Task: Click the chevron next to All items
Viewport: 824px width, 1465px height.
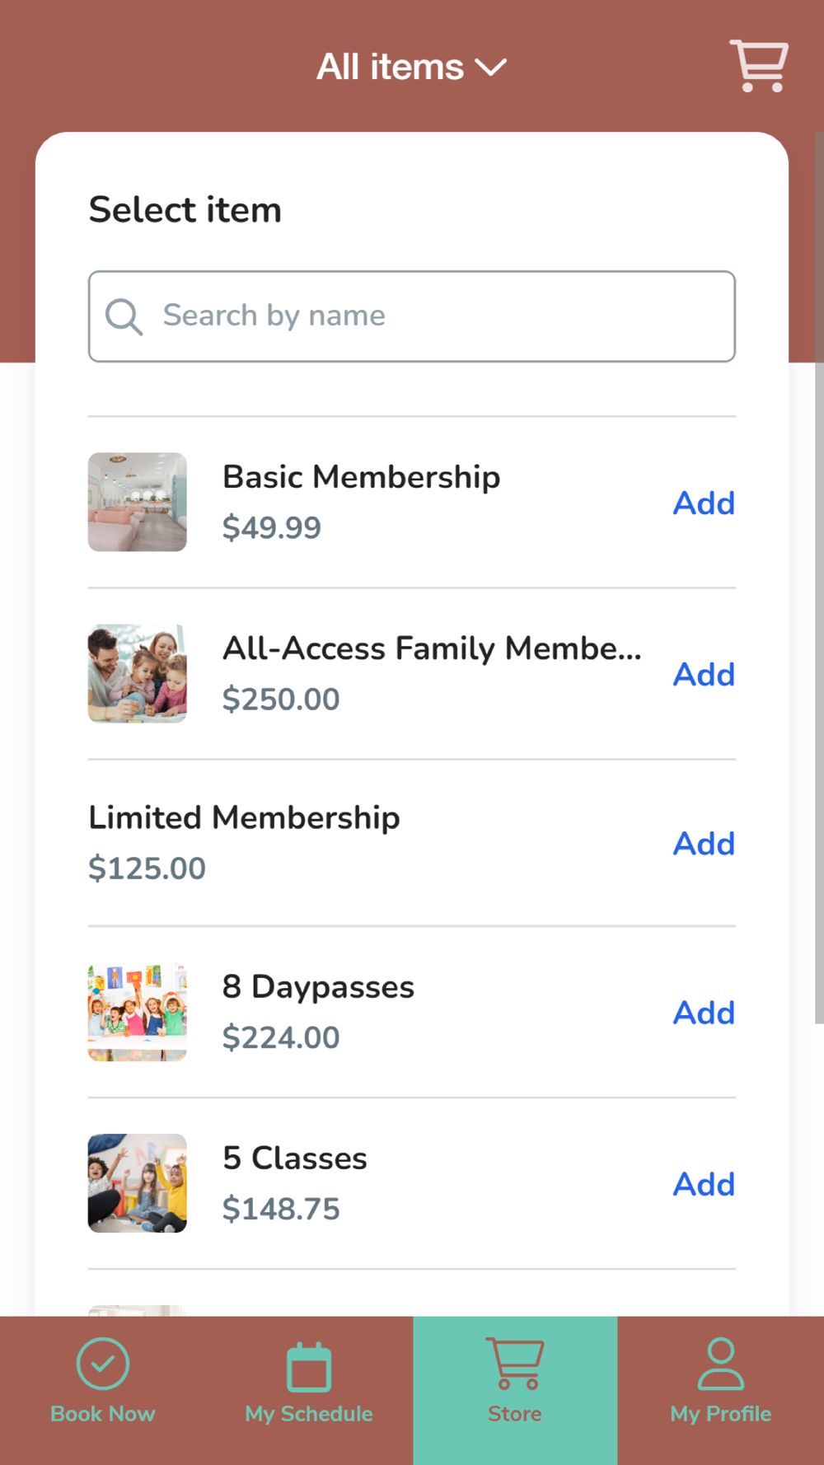Action: pos(491,68)
